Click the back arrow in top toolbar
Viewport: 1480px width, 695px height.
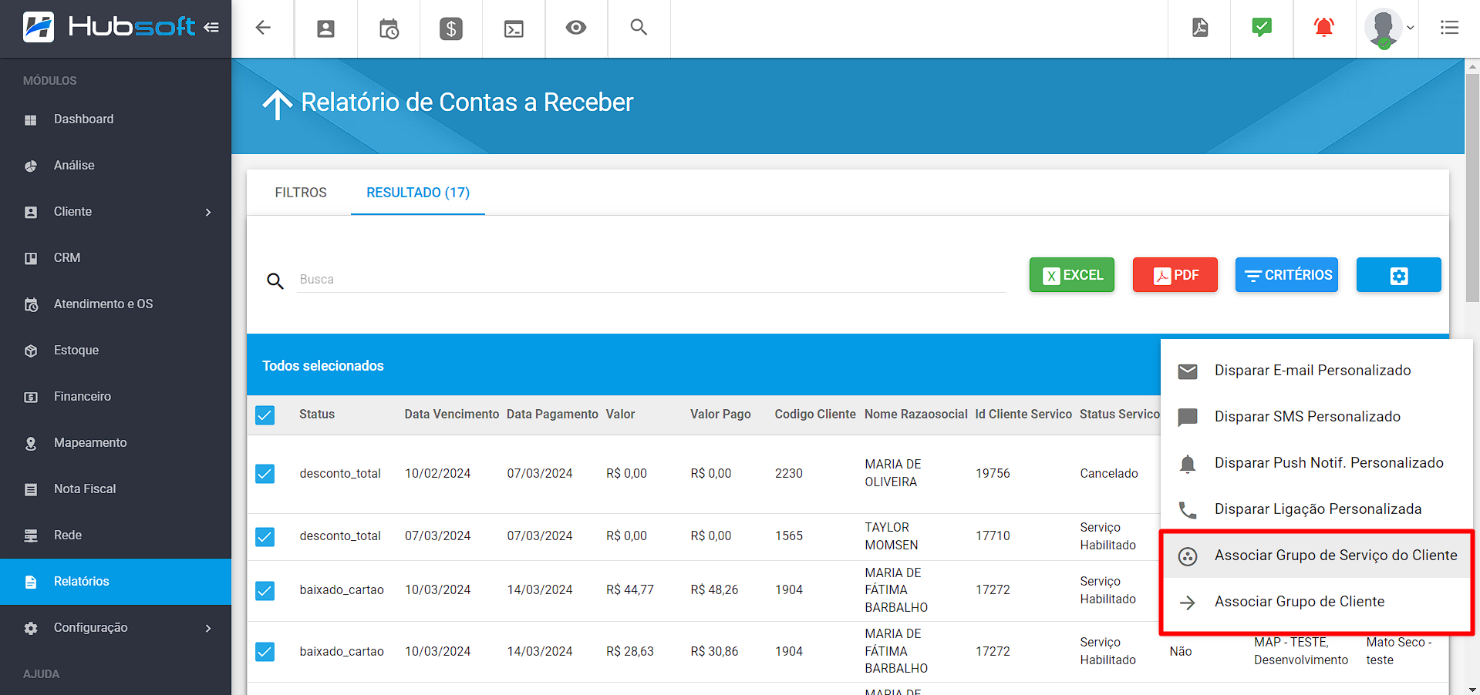point(263,29)
